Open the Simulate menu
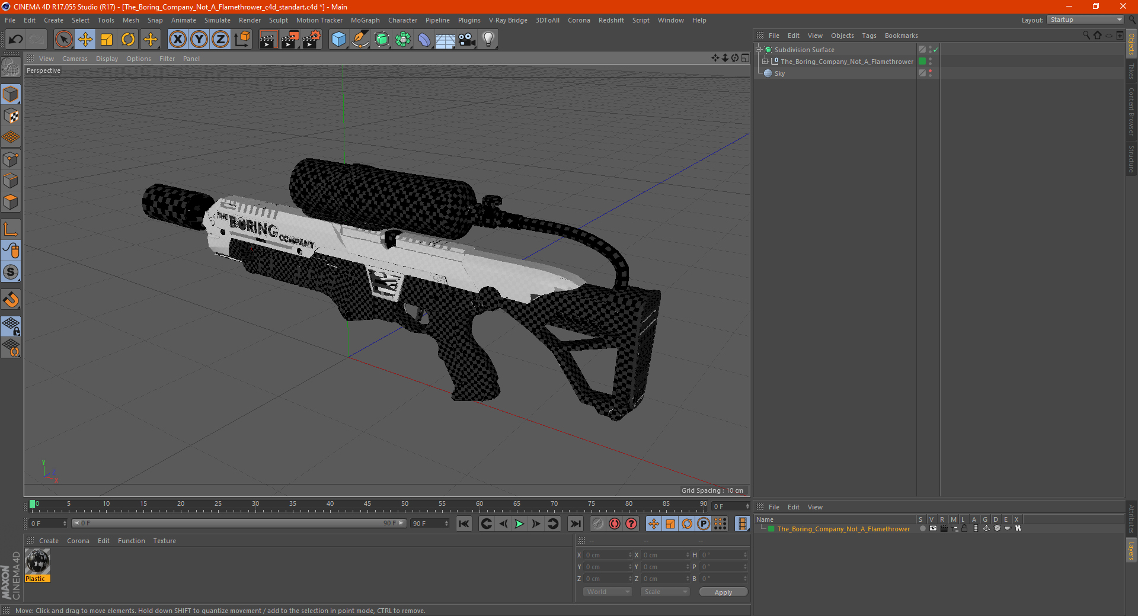This screenshot has width=1138, height=616. pos(218,20)
